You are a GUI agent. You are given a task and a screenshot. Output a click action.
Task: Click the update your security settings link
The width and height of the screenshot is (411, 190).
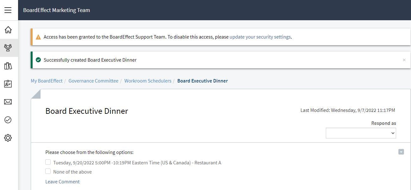(x=260, y=37)
